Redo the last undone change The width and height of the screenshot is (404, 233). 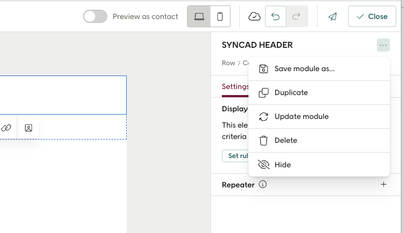(x=296, y=16)
